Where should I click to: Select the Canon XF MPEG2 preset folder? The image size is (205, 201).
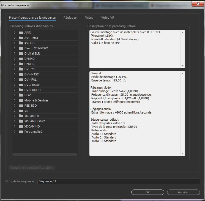(x=36, y=48)
